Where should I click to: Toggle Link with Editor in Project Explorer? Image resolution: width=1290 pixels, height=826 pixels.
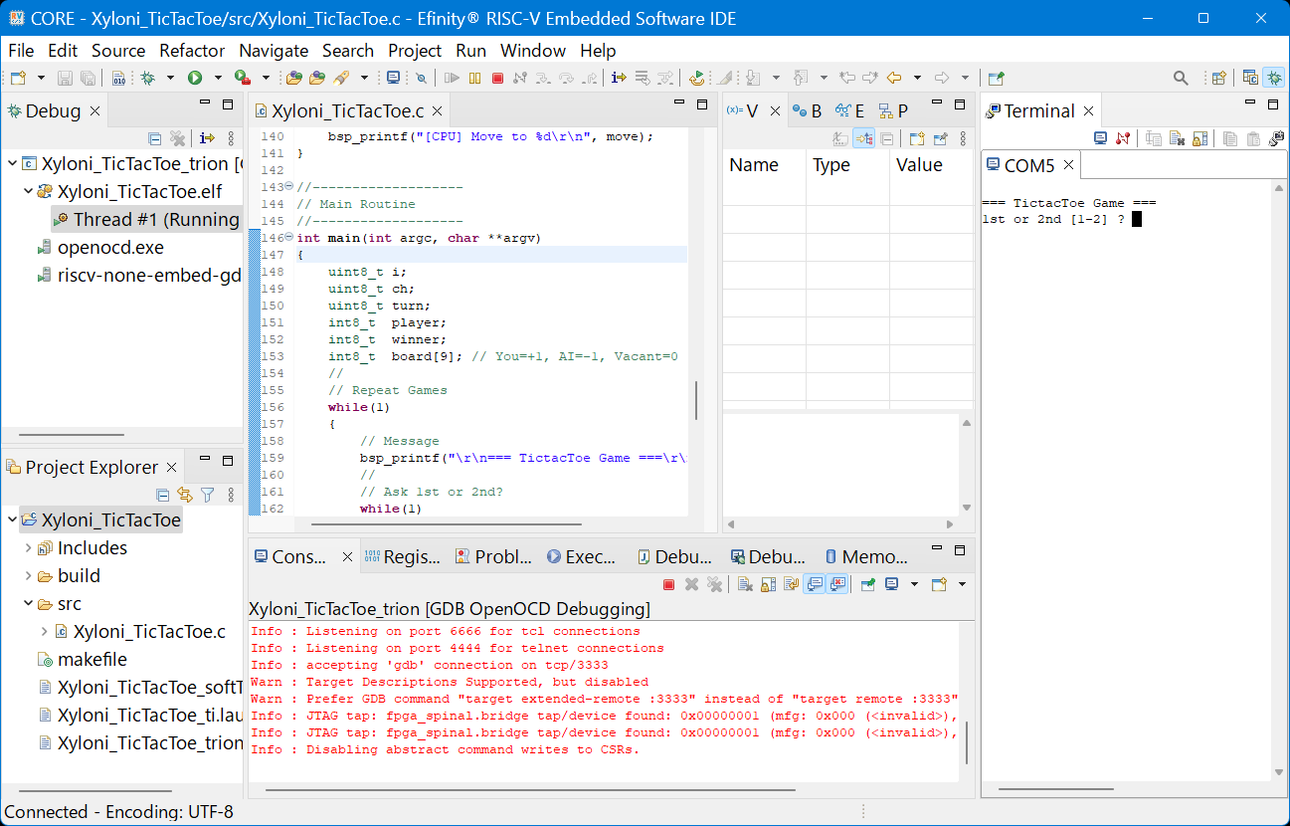(184, 495)
